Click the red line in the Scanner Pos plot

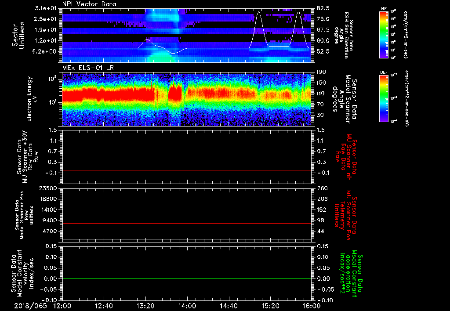tap(187, 223)
